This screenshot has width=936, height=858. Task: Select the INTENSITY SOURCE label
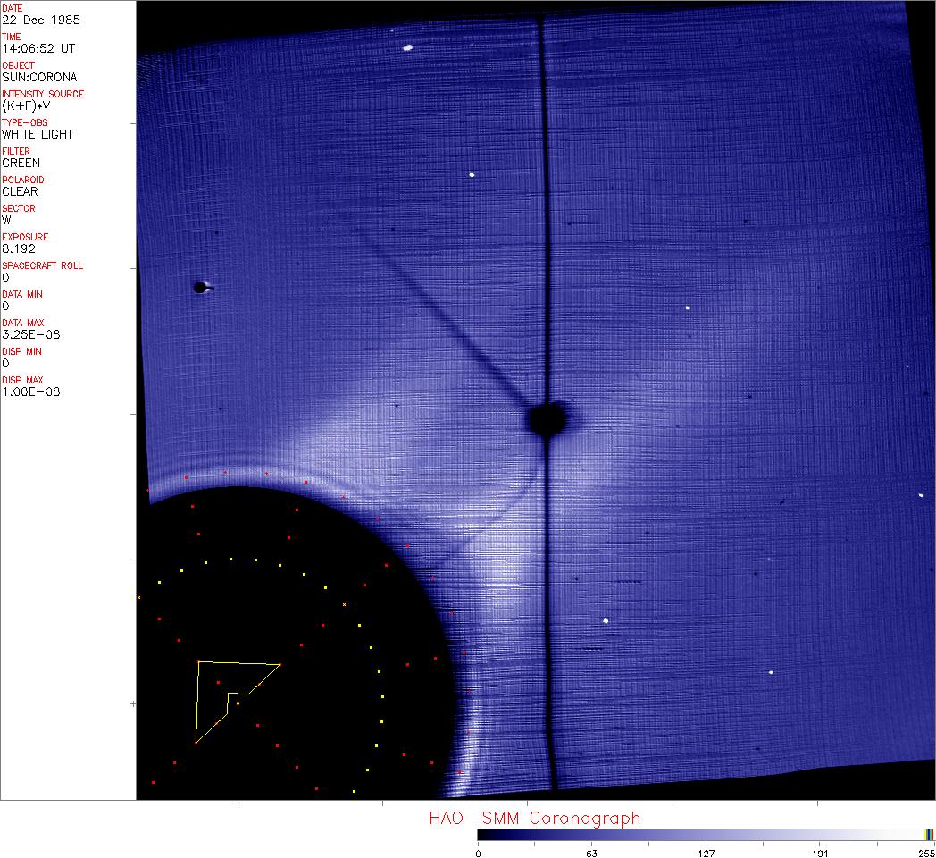(x=43, y=94)
